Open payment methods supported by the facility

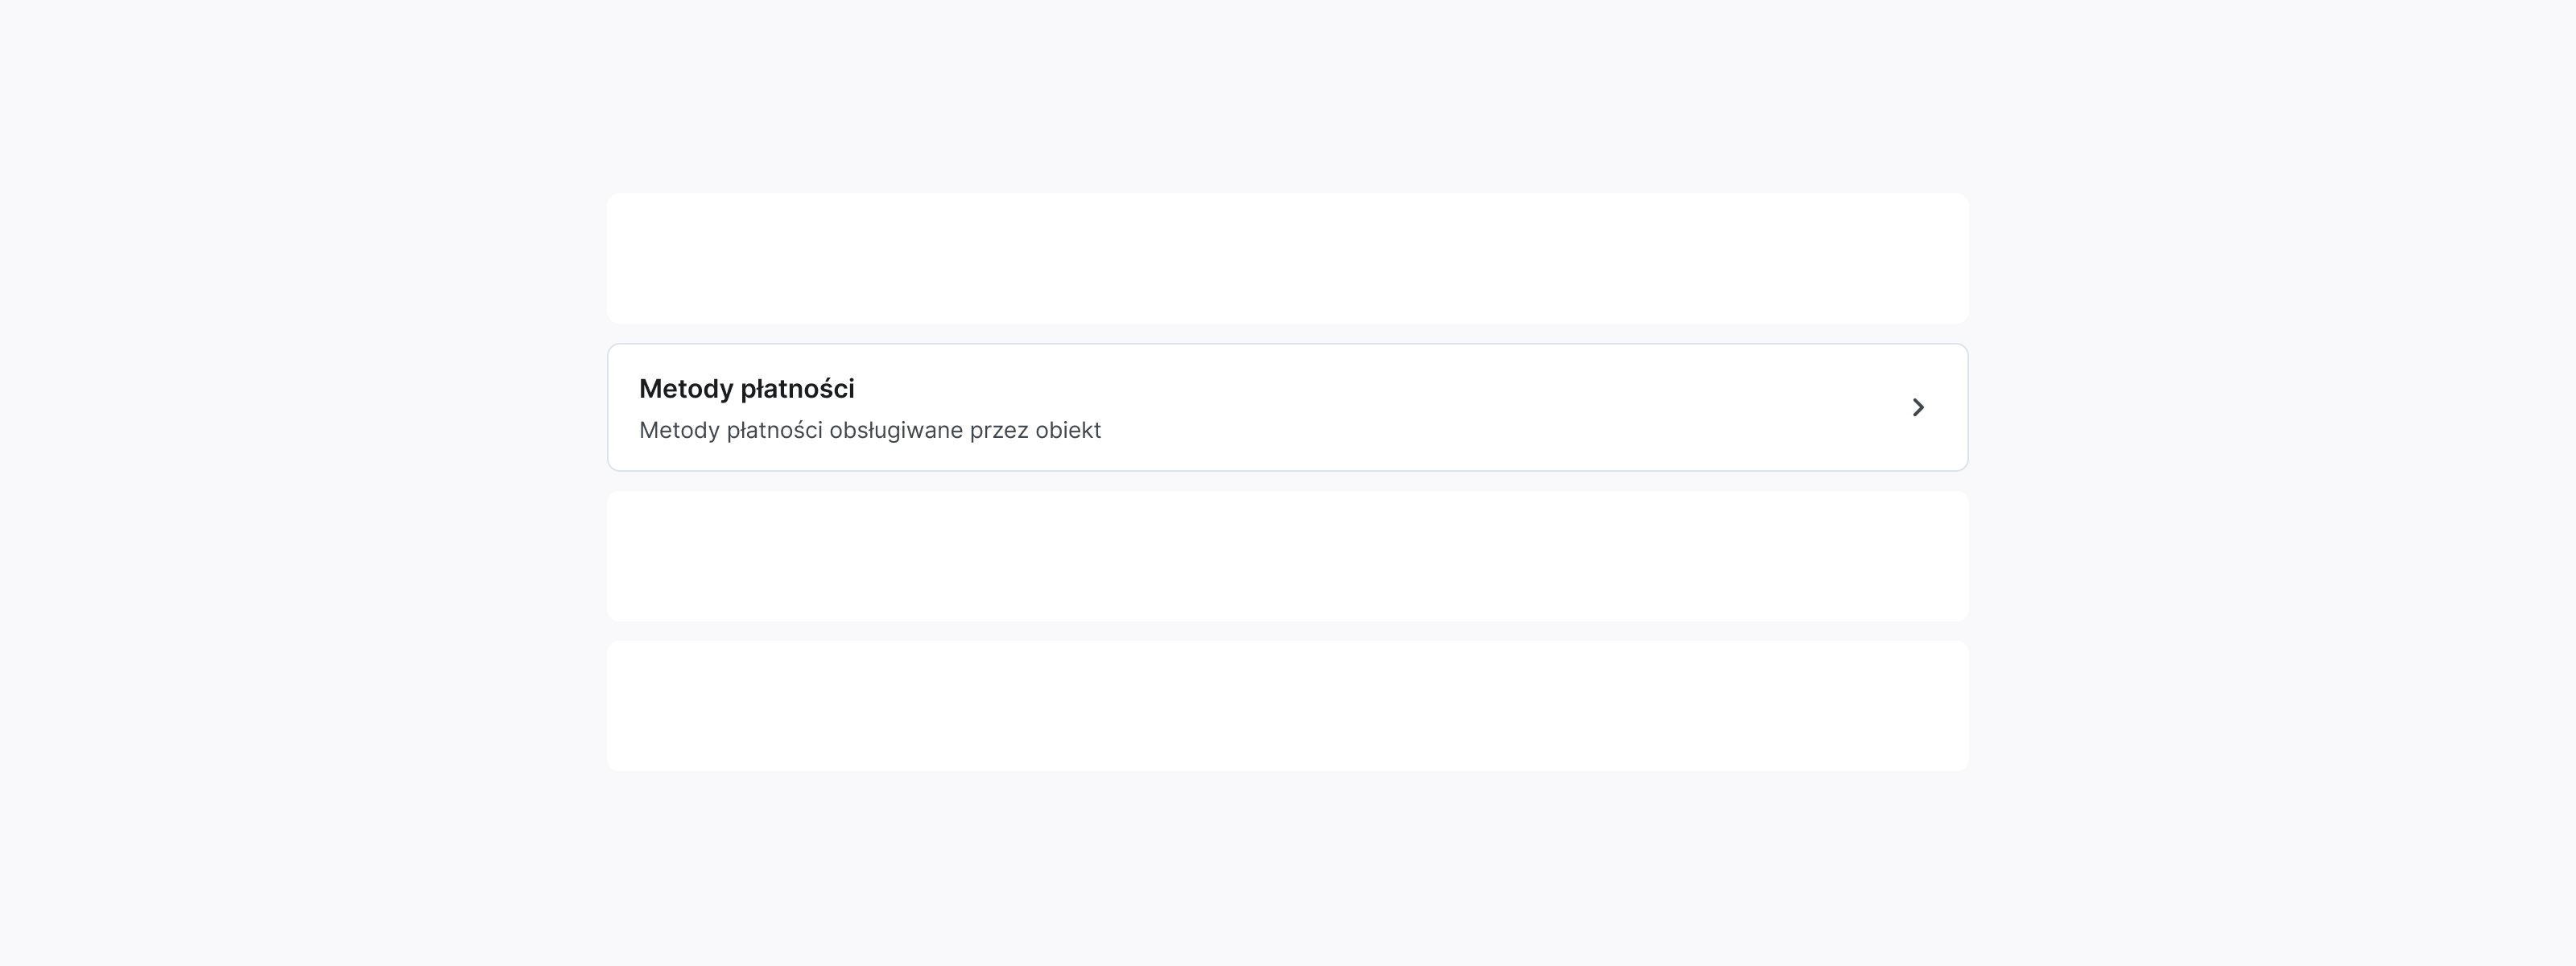click(x=1288, y=407)
